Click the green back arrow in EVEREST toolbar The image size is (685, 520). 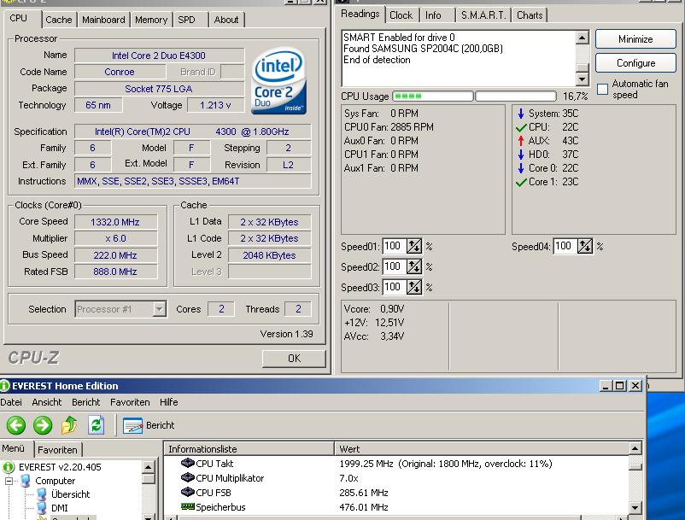click(x=15, y=425)
